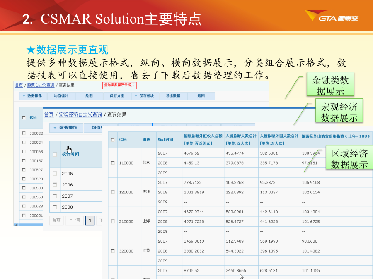Open the 保存板块 dropdown
Viewport: 373px width, 279px height.
tap(145, 96)
